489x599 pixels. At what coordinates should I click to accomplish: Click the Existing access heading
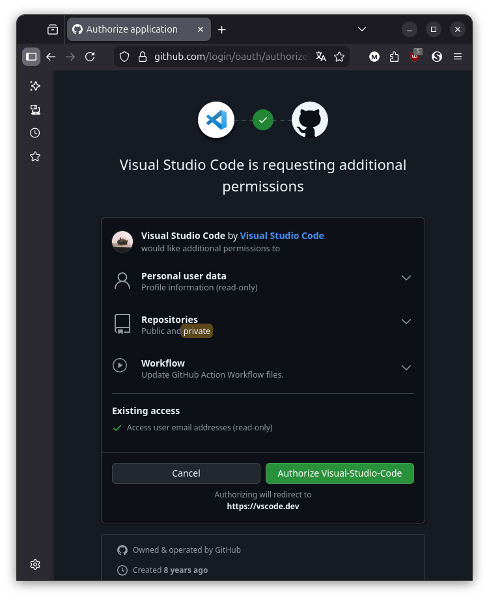(x=146, y=411)
